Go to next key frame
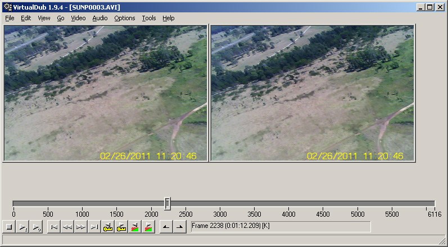 [x=121, y=227]
